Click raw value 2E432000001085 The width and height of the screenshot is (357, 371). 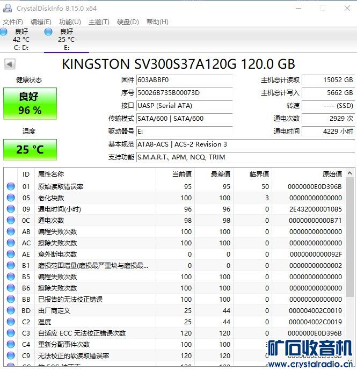pos(315,209)
